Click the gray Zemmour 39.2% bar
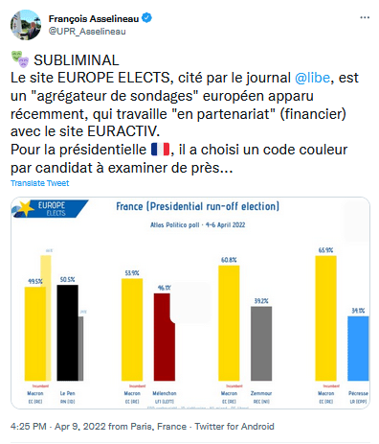This screenshot has height=444, width=379. point(261,343)
